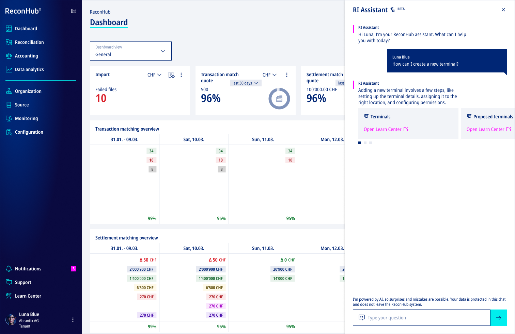Image resolution: width=515 pixels, height=334 pixels.
Task: Change currency in Transaction match quote card
Action: click(269, 75)
